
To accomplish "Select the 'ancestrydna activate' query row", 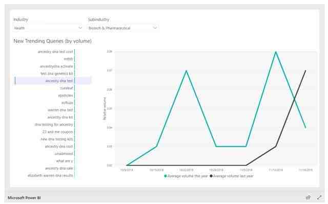I will coord(56,66).
